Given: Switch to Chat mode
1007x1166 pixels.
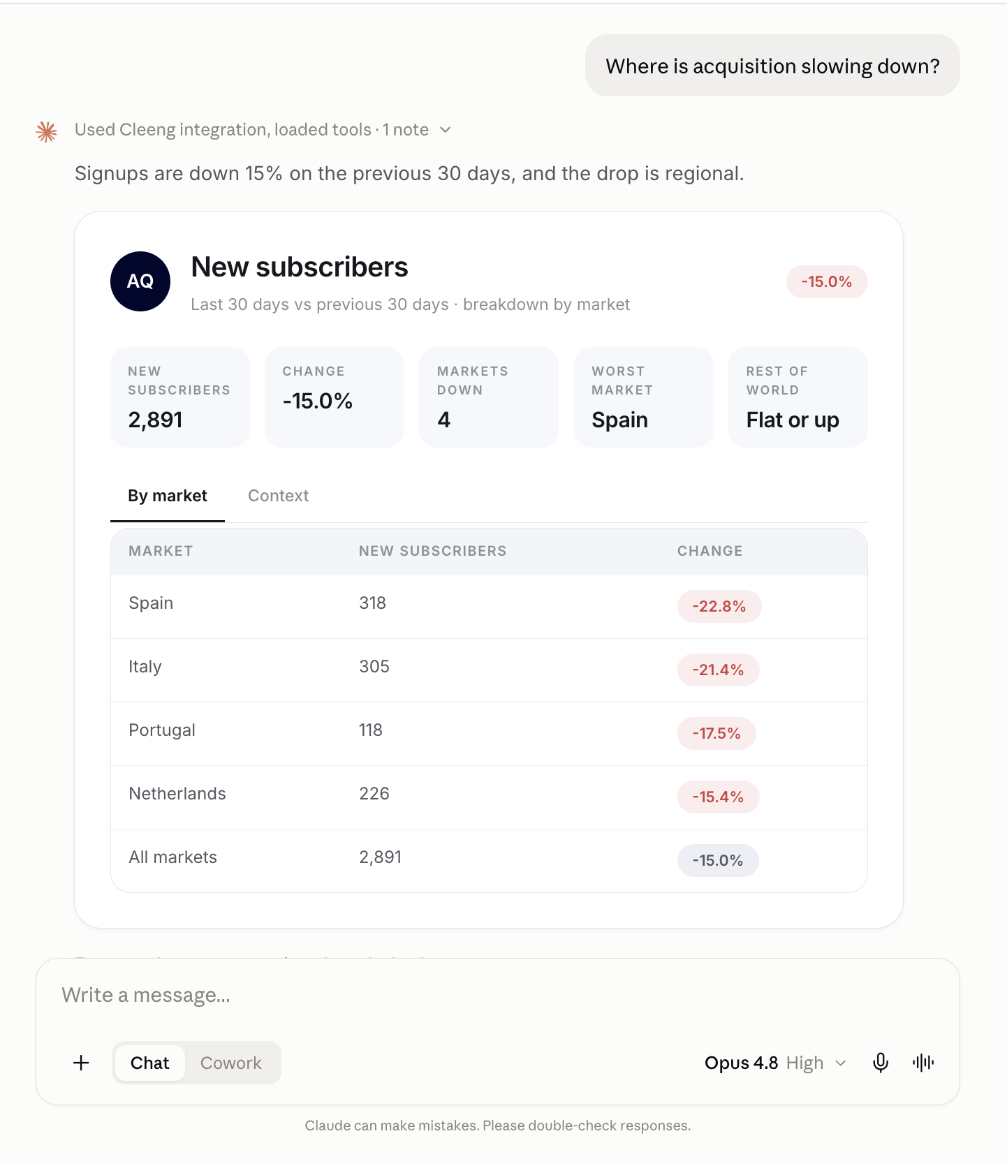Looking at the screenshot, I should [x=150, y=1063].
